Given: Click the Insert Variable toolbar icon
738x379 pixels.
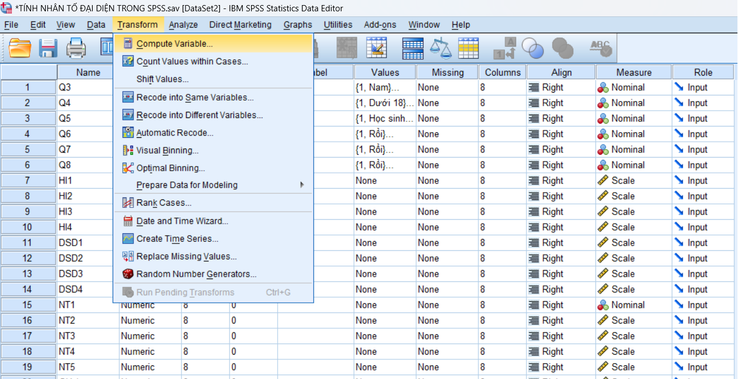Looking at the screenshot, I should point(377,48).
